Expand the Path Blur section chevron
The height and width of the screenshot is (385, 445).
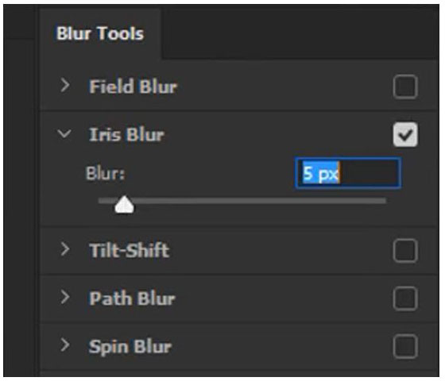coord(65,297)
